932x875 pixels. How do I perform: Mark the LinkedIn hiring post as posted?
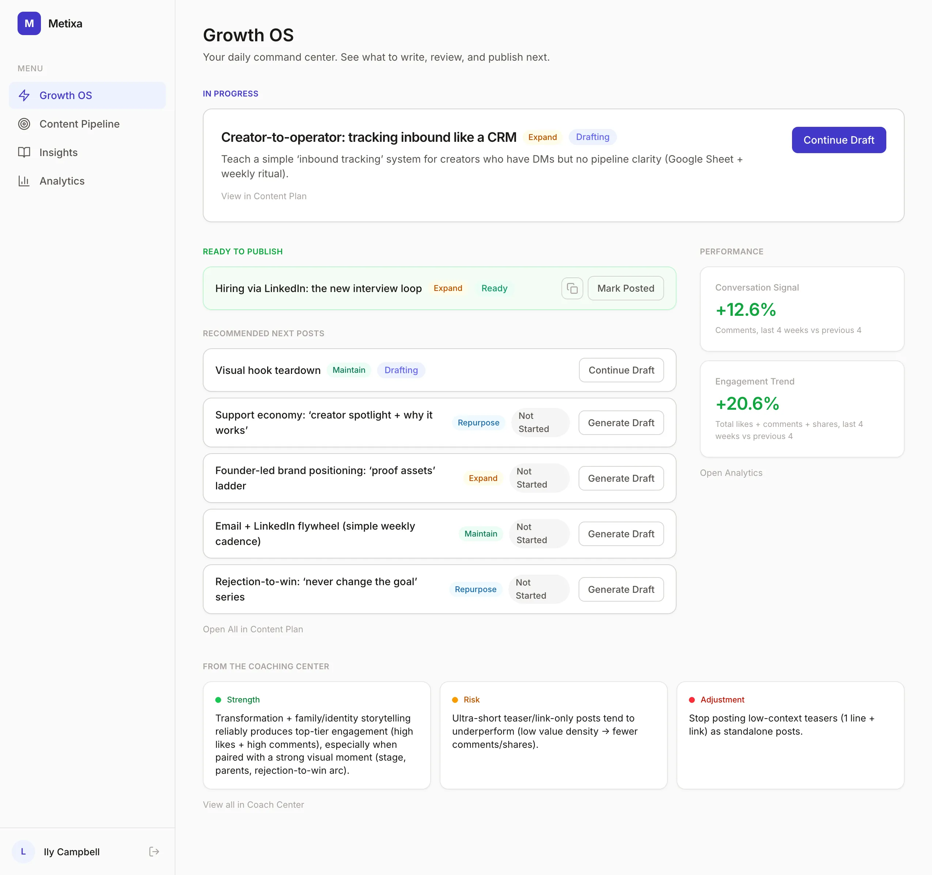pyautogui.click(x=625, y=288)
